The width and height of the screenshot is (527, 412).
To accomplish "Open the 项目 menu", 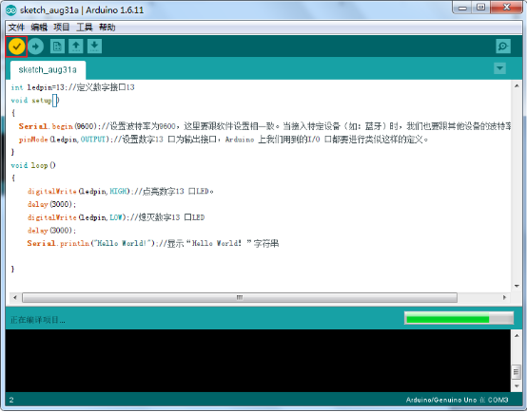I will tap(62, 28).
